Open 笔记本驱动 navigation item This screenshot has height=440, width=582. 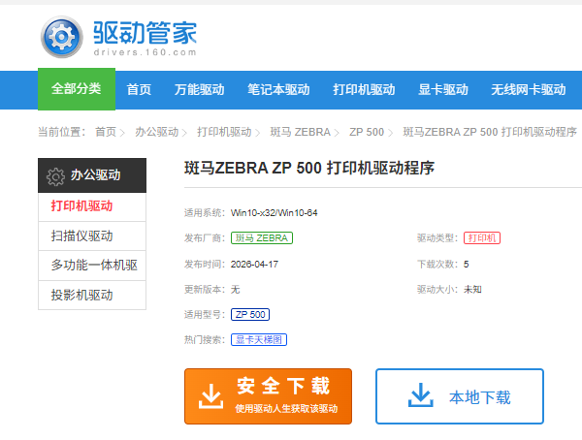278,89
